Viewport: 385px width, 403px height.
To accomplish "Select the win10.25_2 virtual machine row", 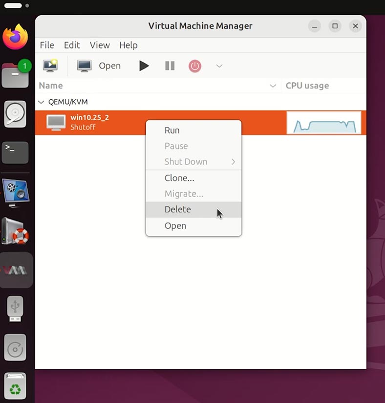I will tap(201, 123).
